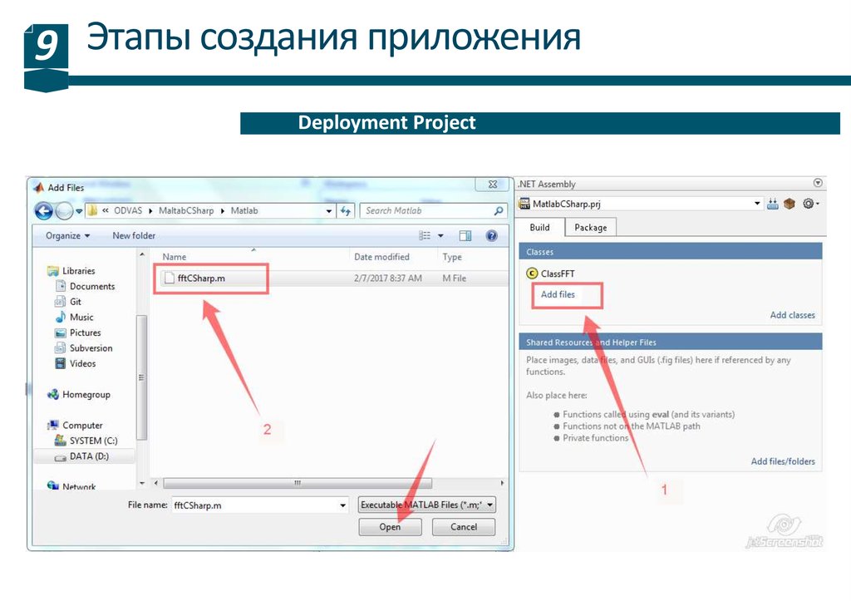Open the file type filter dropdown
The image size is (851, 601).
tap(427, 505)
